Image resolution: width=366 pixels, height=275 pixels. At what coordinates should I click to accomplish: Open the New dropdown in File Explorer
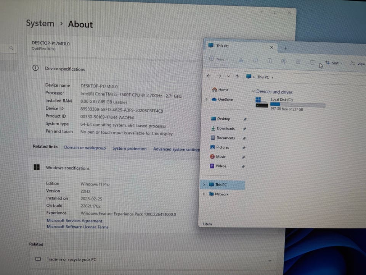click(218, 59)
